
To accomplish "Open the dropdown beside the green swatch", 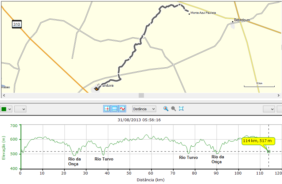I will click(9, 109).
